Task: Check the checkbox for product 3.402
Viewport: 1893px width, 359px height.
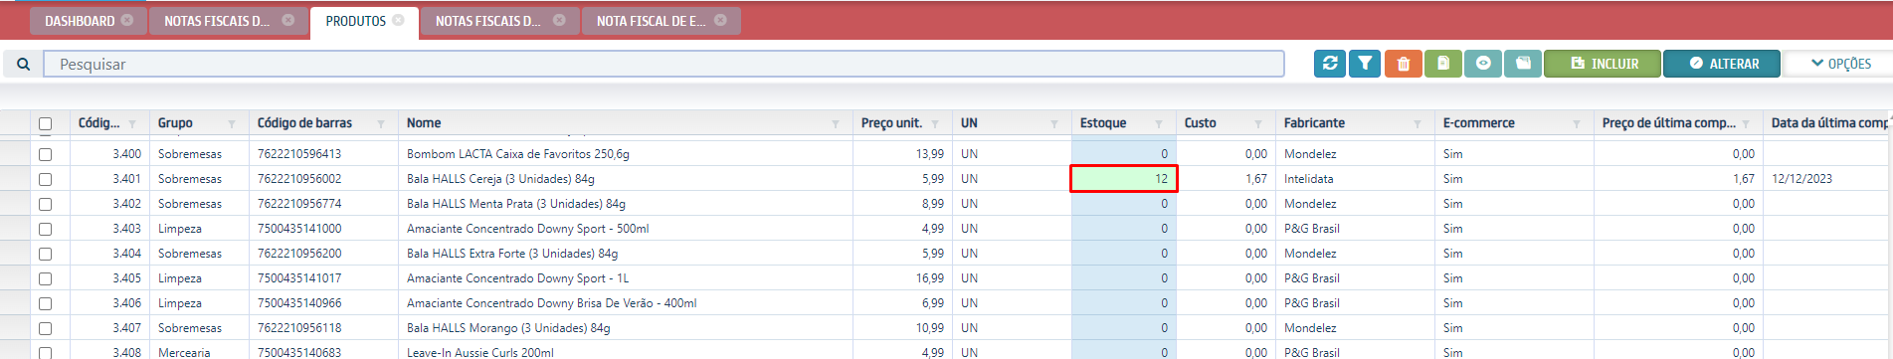Action: (45, 204)
